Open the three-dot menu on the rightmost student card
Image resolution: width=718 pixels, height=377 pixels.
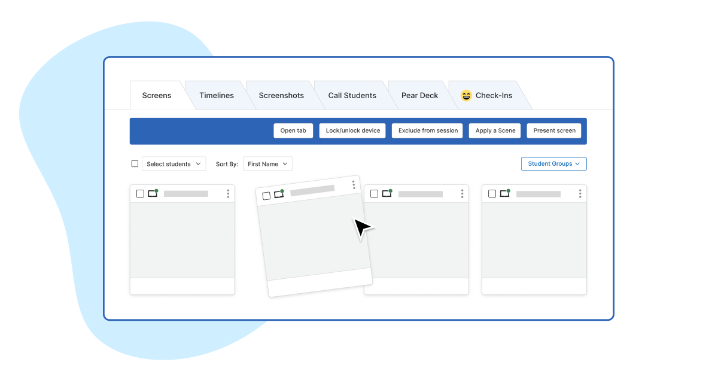(x=580, y=193)
